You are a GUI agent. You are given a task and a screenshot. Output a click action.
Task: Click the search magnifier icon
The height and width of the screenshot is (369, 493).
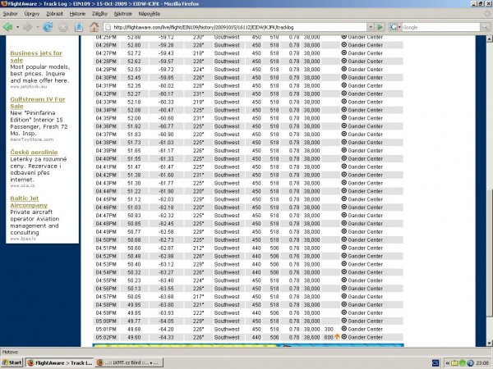(485, 27)
